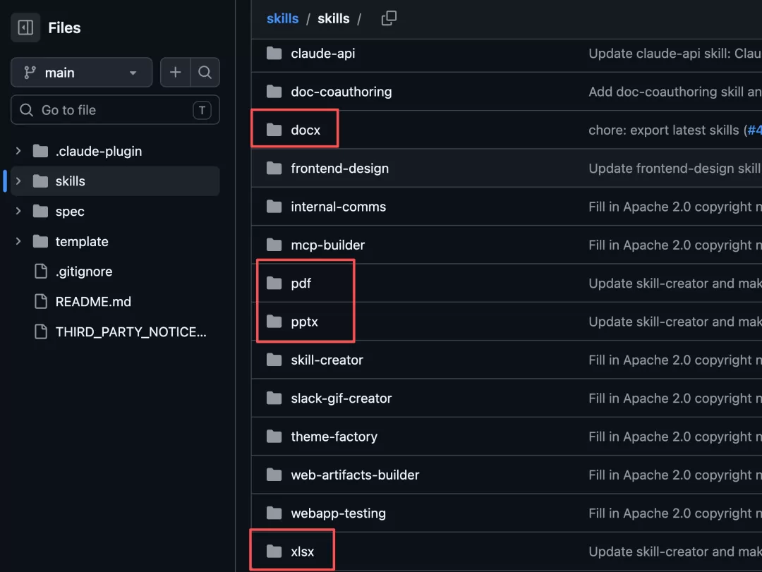Open commit 'Update frontend-design skill'

pyautogui.click(x=675, y=169)
